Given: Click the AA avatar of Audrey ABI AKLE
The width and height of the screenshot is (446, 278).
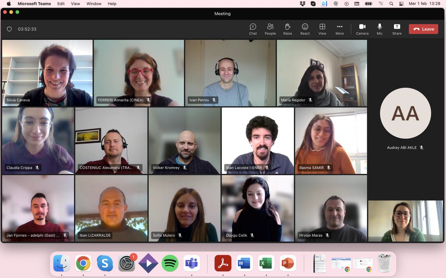Looking at the screenshot, I should click(405, 113).
